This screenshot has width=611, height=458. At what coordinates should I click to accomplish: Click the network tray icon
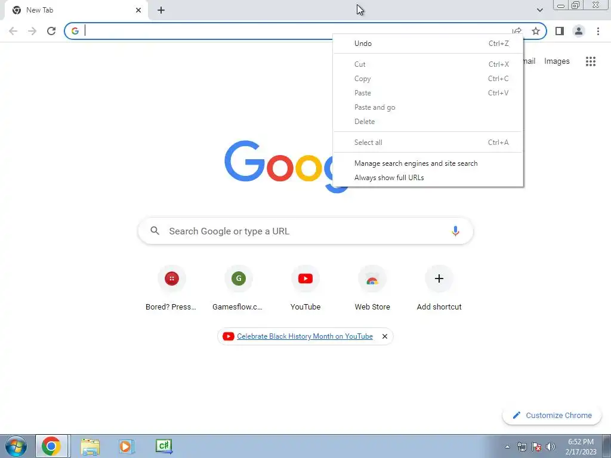click(521, 447)
